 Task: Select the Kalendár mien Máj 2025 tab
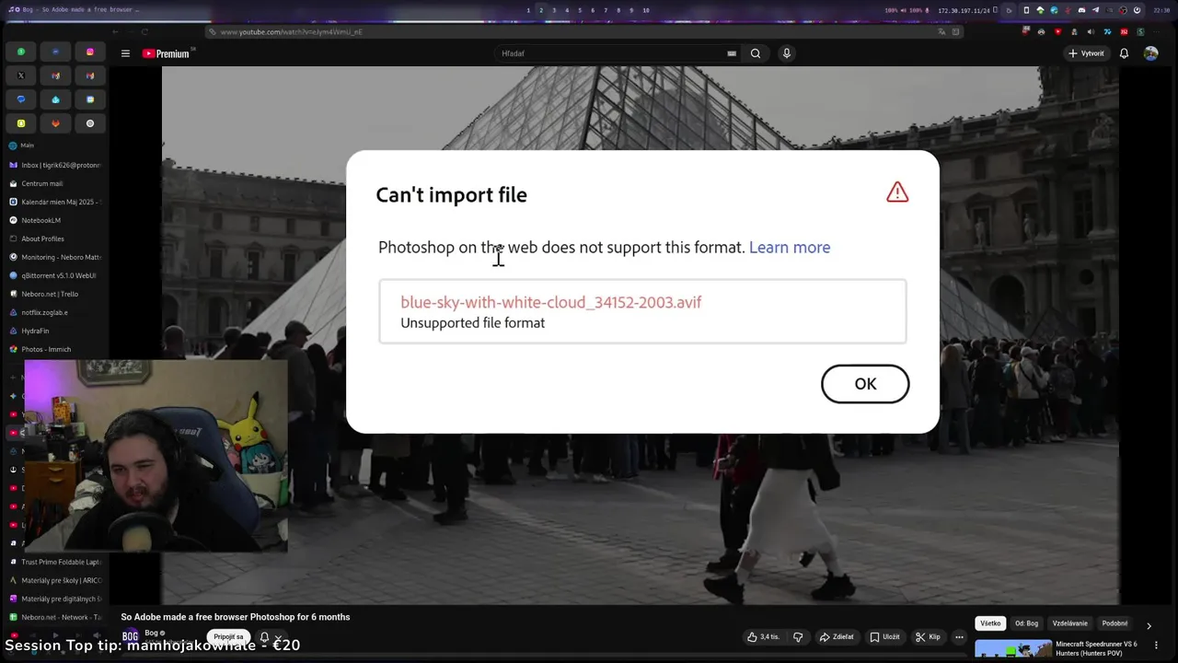55,202
